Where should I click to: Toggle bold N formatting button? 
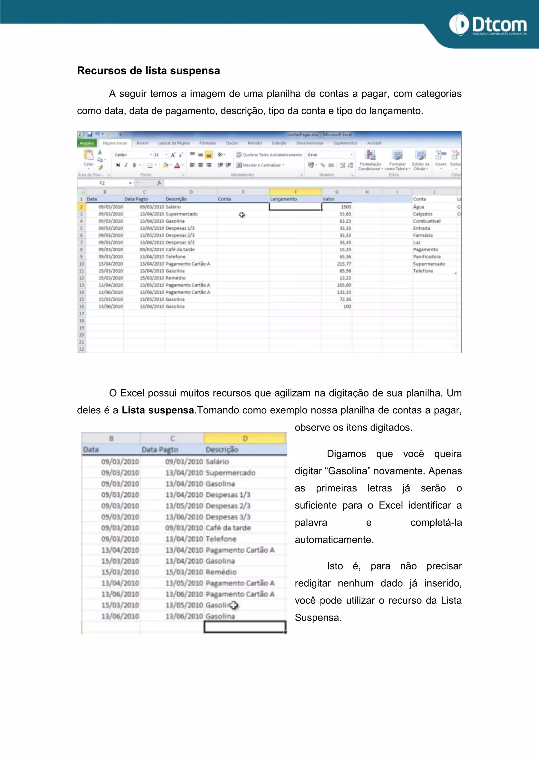click(118, 165)
